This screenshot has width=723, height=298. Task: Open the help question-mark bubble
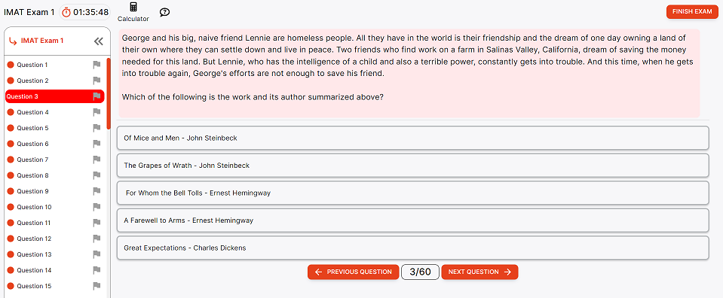[164, 13]
